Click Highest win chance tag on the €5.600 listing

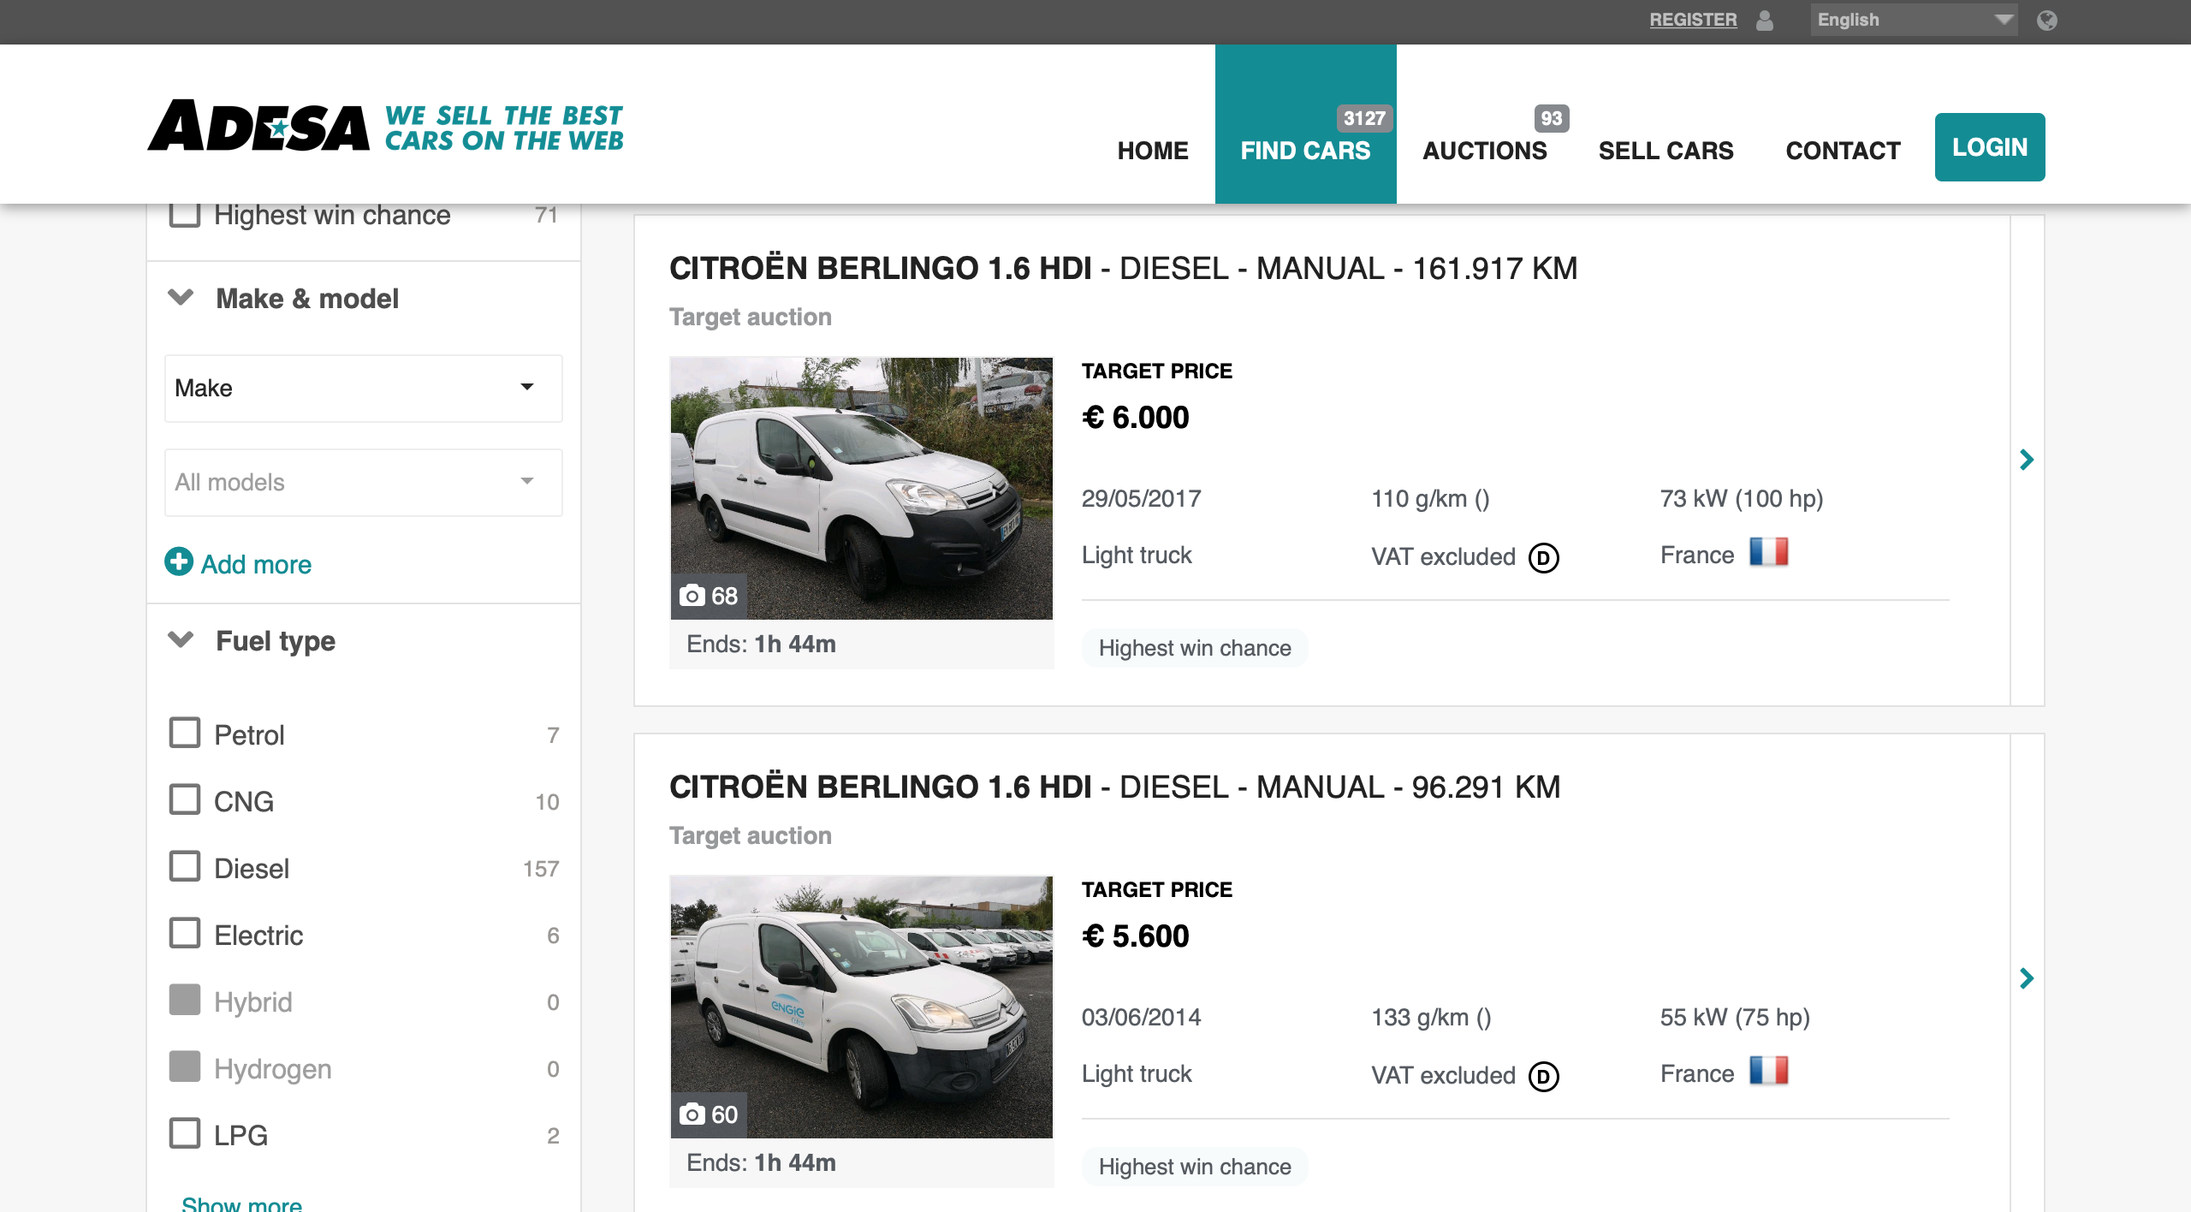(x=1195, y=1167)
